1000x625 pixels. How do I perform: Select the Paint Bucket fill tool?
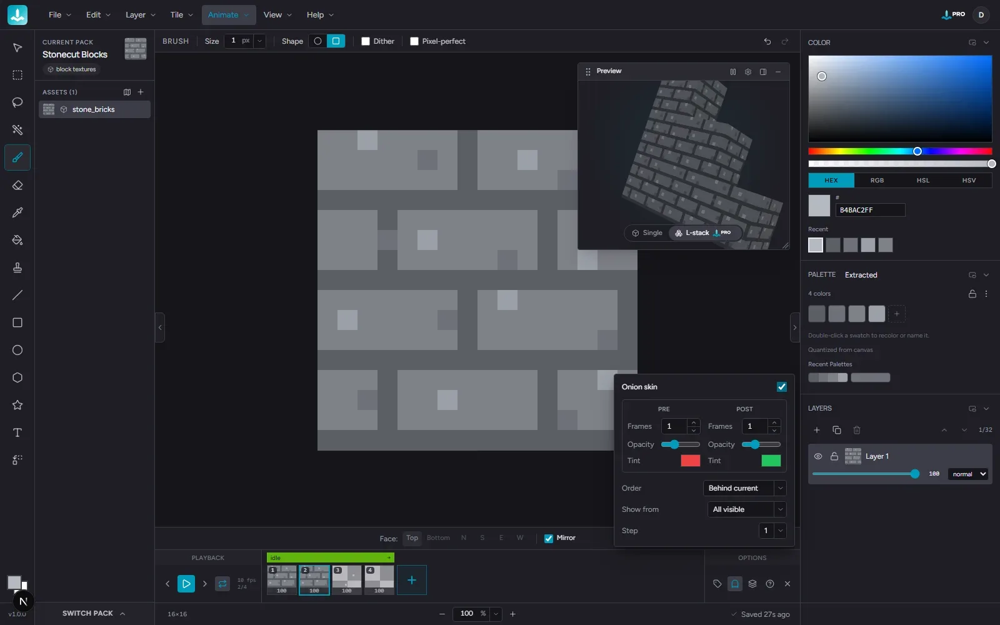(x=17, y=240)
